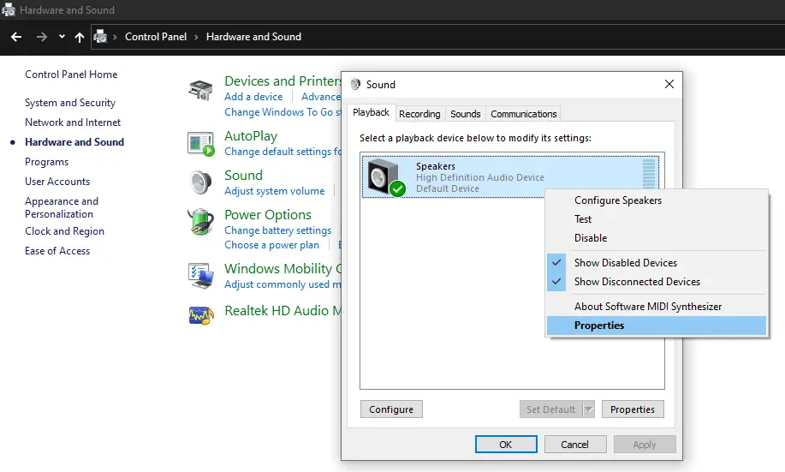
Task: Click Change default settings link under AutoPlay
Action: coord(282,152)
